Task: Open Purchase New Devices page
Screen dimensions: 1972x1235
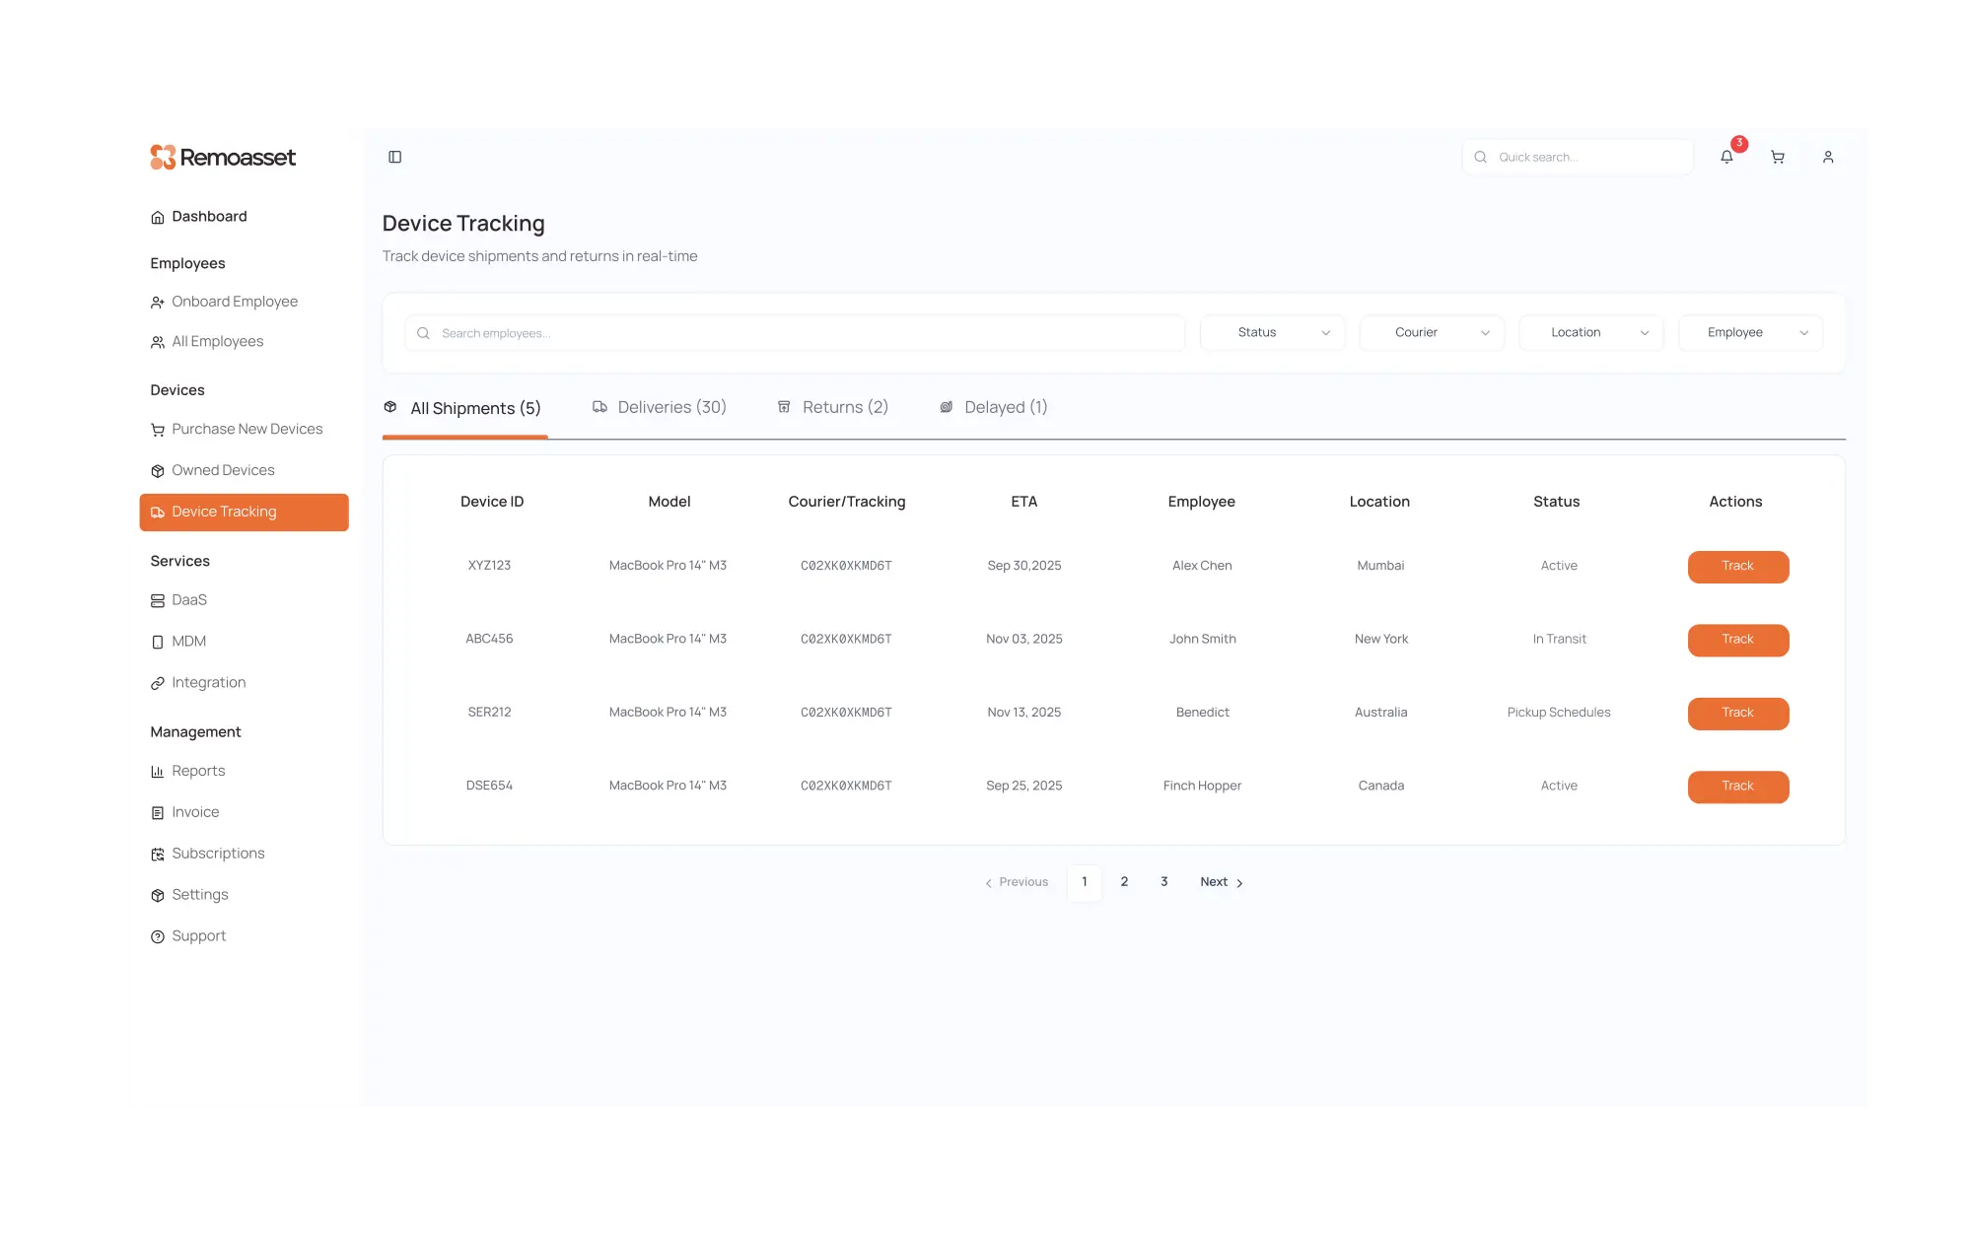Action: coord(246,429)
